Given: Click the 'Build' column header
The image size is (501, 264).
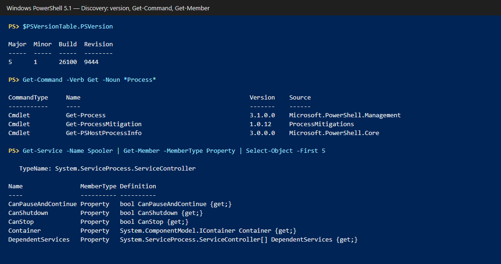Looking at the screenshot, I should (68, 44).
